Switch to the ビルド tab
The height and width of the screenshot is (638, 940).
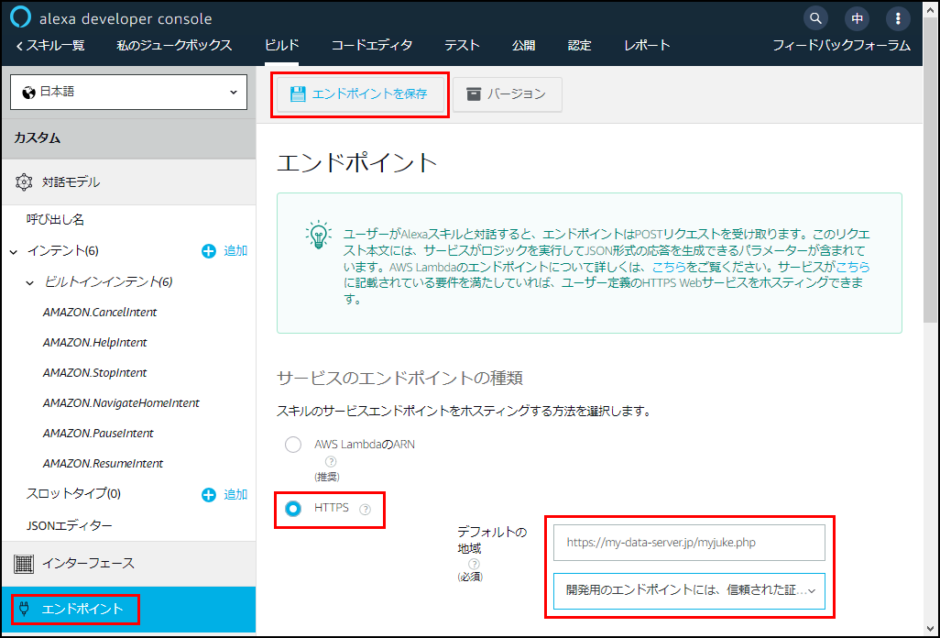tap(282, 46)
